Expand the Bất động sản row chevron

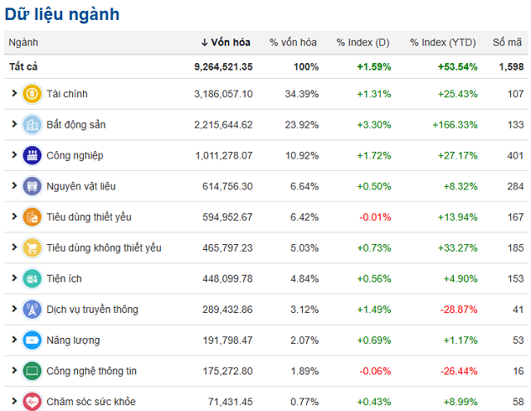pyautogui.click(x=14, y=125)
